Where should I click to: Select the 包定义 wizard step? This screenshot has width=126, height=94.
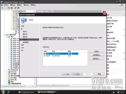tap(25, 32)
